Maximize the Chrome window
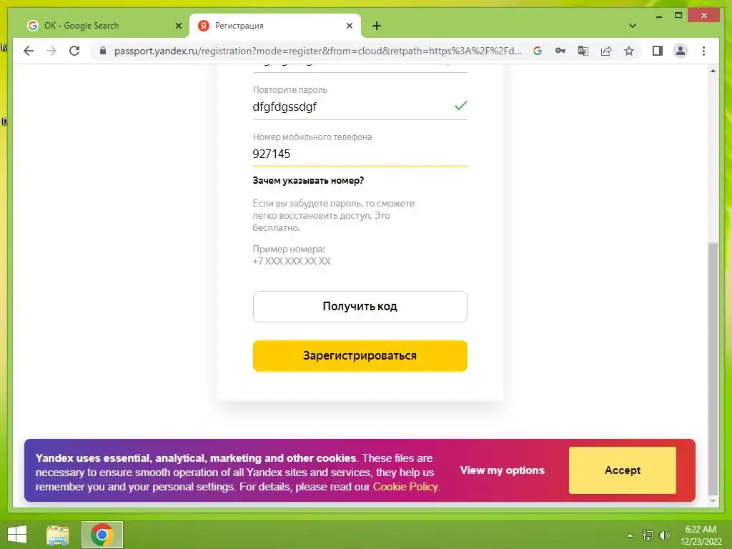Screen dimensions: 732x549 (678, 16)
